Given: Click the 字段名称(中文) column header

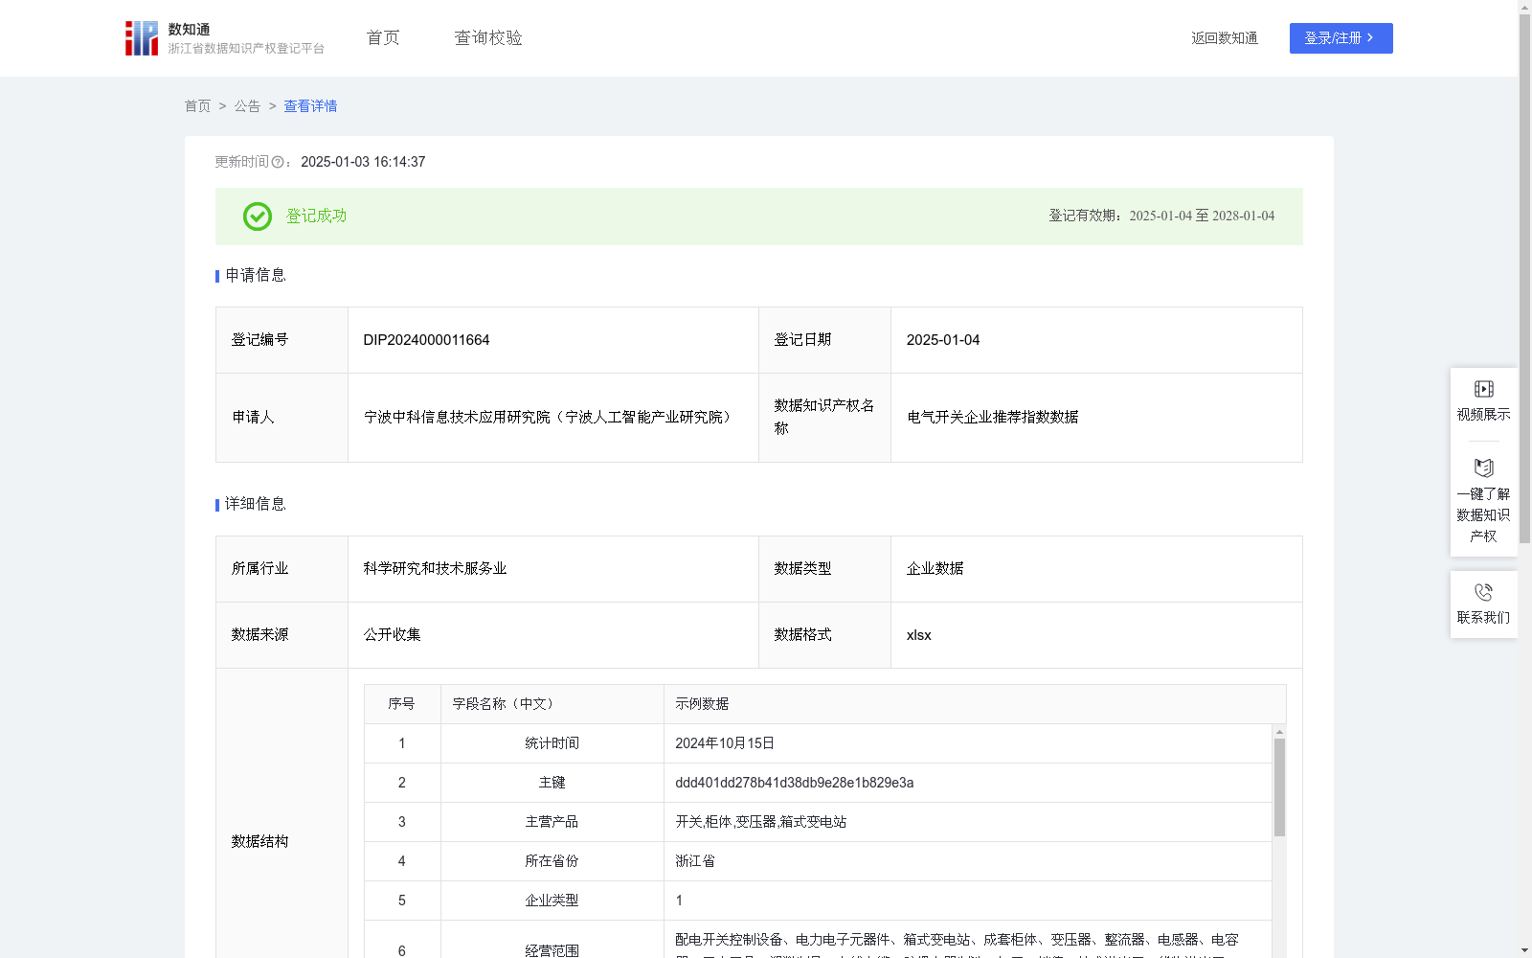Looking at the screenshot, I should click(x=552, y=704).
